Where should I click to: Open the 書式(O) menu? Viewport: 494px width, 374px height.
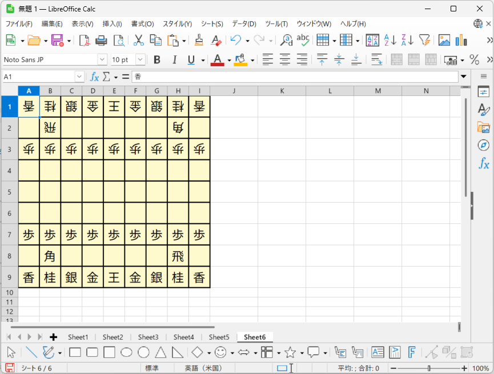point(142,24)
